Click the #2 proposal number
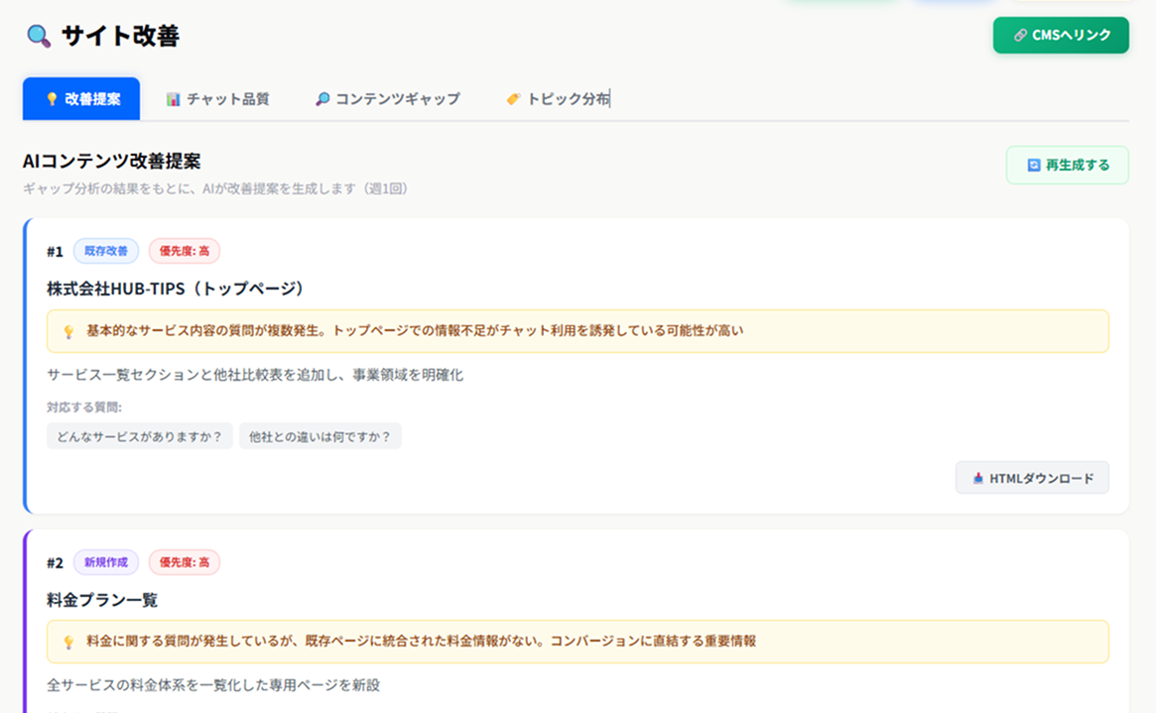 (56, 562)
